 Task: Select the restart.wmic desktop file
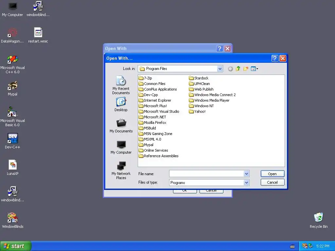38,35
